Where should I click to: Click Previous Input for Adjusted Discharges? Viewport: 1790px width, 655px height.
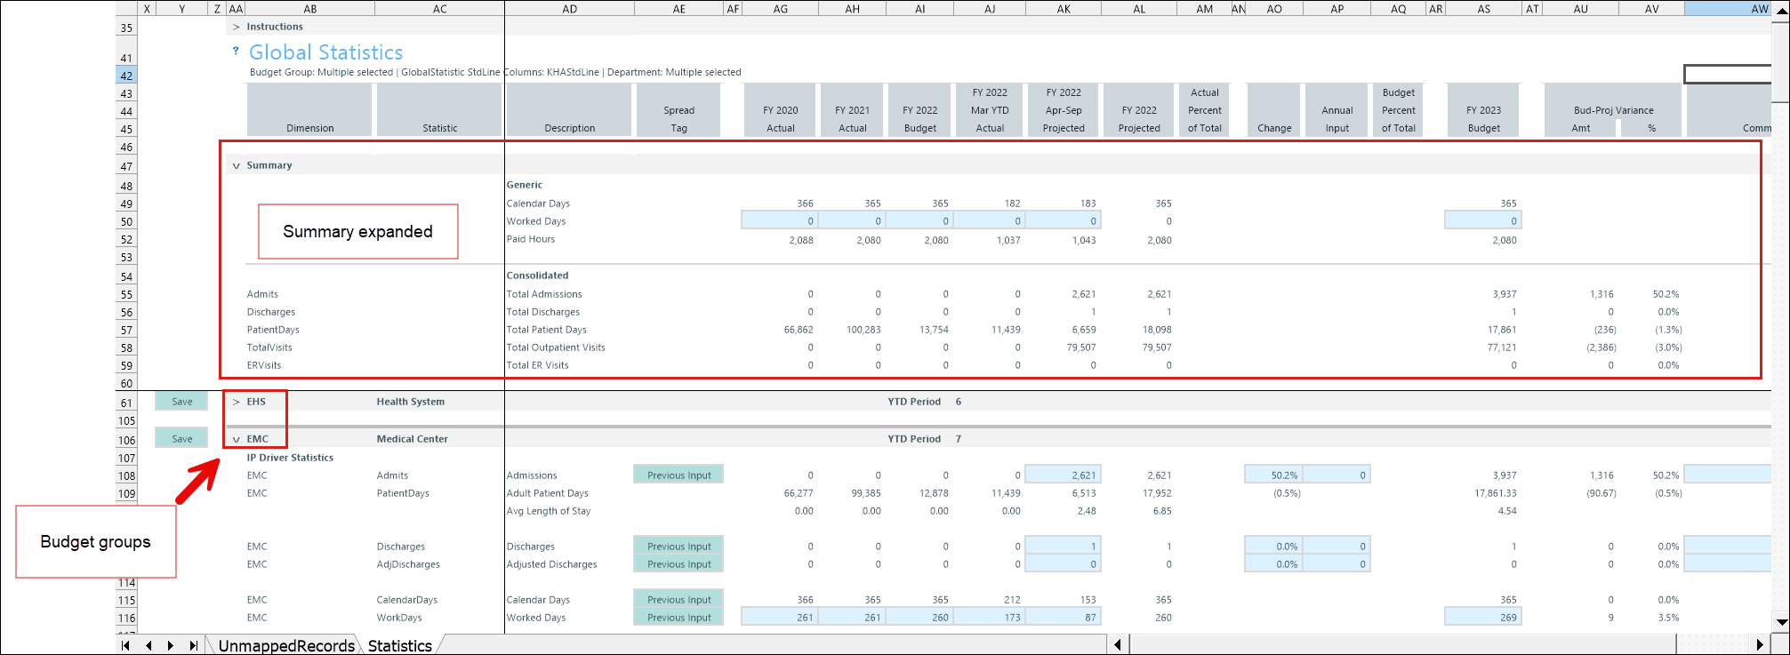678,564
